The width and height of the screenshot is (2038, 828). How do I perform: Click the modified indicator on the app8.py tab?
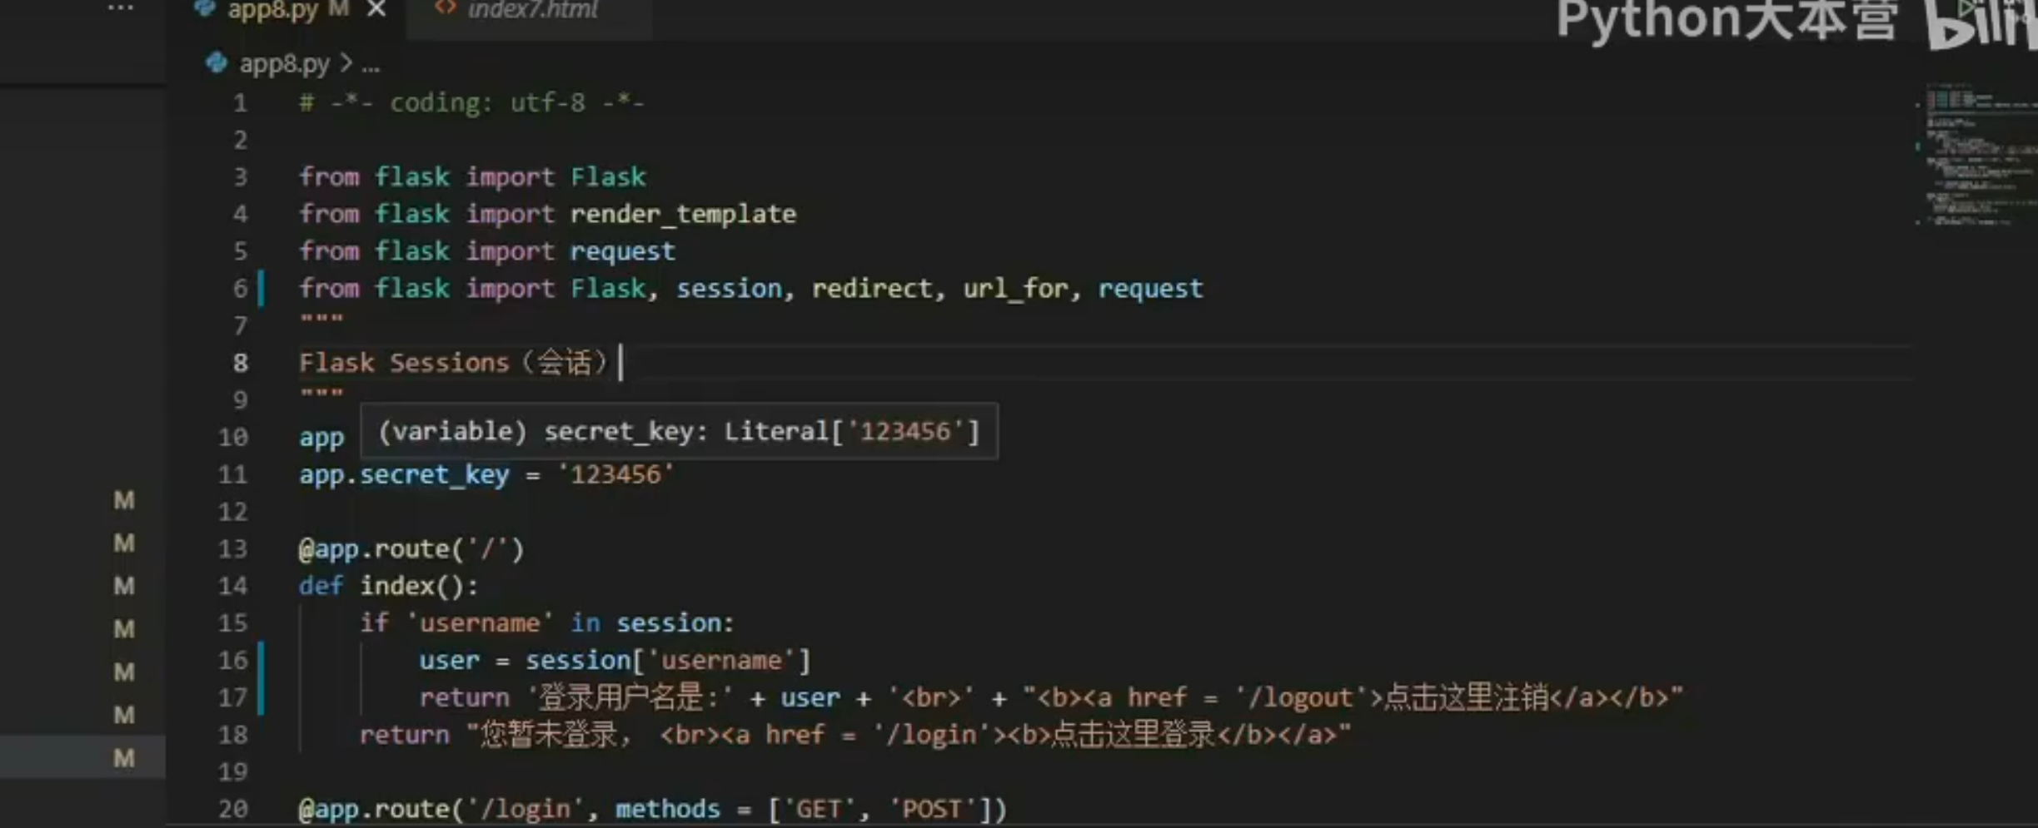pyautogui.click(x=338, y=9)
